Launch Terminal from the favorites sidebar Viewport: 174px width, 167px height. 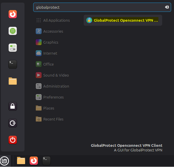[13, 64]
